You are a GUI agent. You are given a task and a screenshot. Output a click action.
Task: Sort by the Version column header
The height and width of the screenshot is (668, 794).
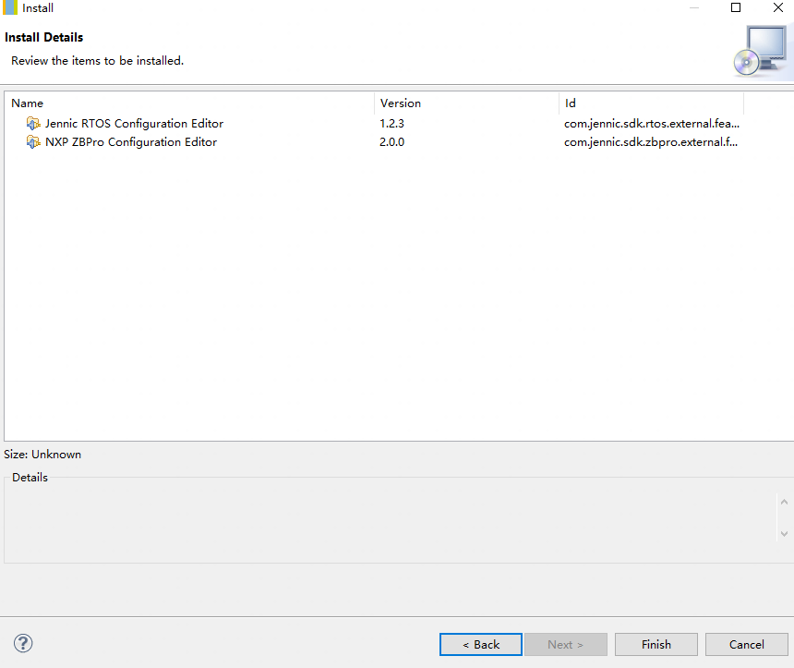466,103
